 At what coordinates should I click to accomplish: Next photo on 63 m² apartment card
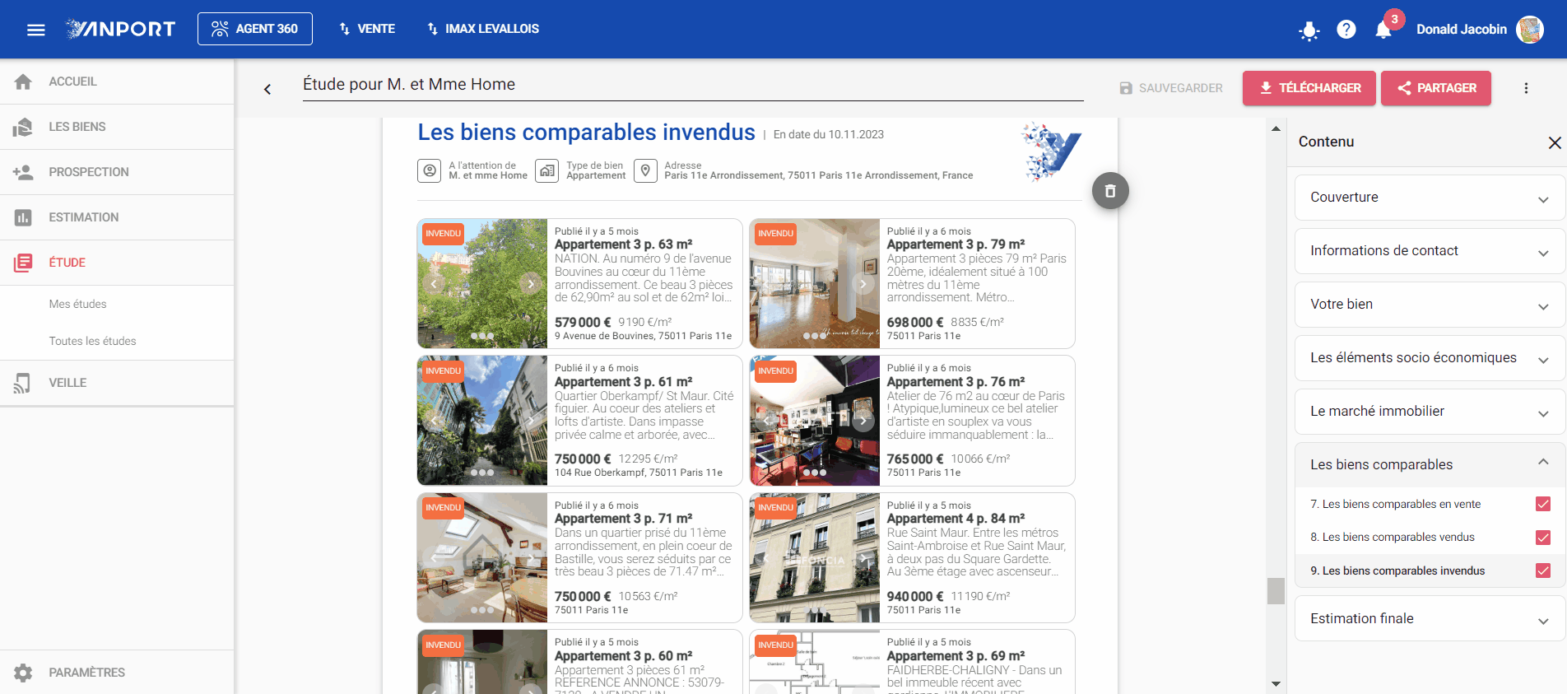(x=531, y=283)
